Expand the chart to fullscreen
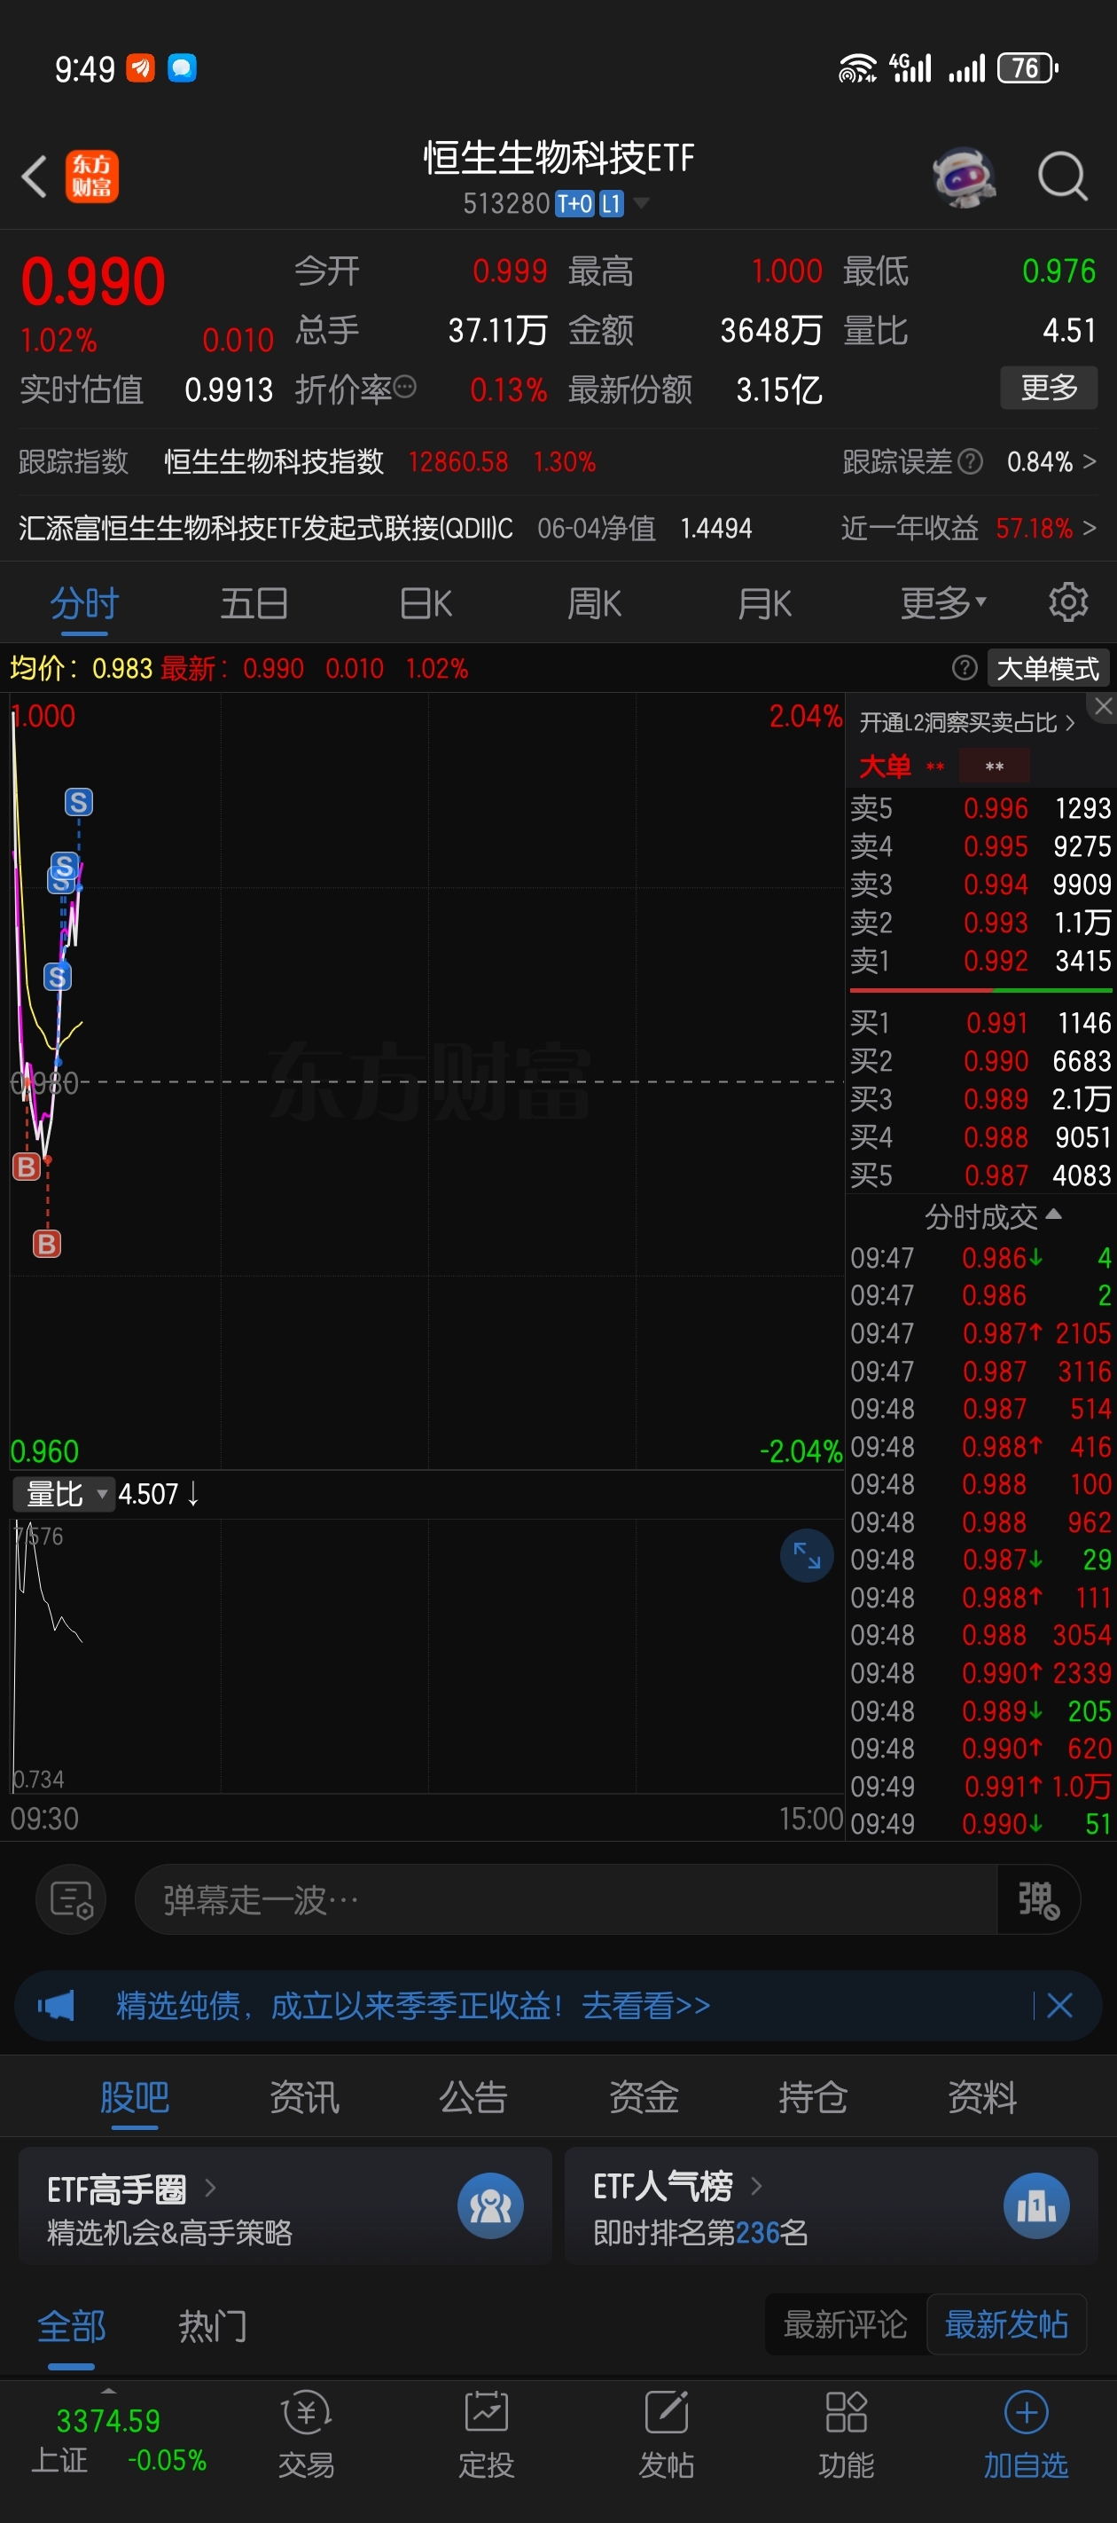 (807, 1555)
